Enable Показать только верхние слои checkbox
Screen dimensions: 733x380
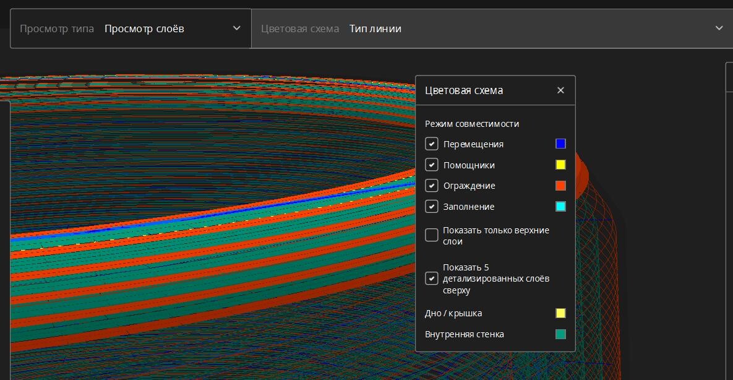tap(432, 236)
